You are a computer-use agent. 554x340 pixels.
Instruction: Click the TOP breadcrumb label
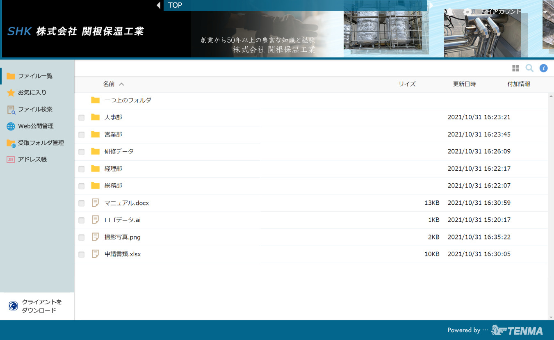pos(175,5)
